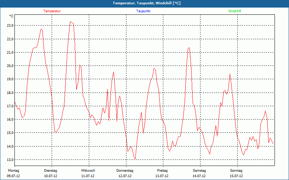Click the date 14.07.12
Viewport: 289px width, 180px height.
click(x=199, y=176)
